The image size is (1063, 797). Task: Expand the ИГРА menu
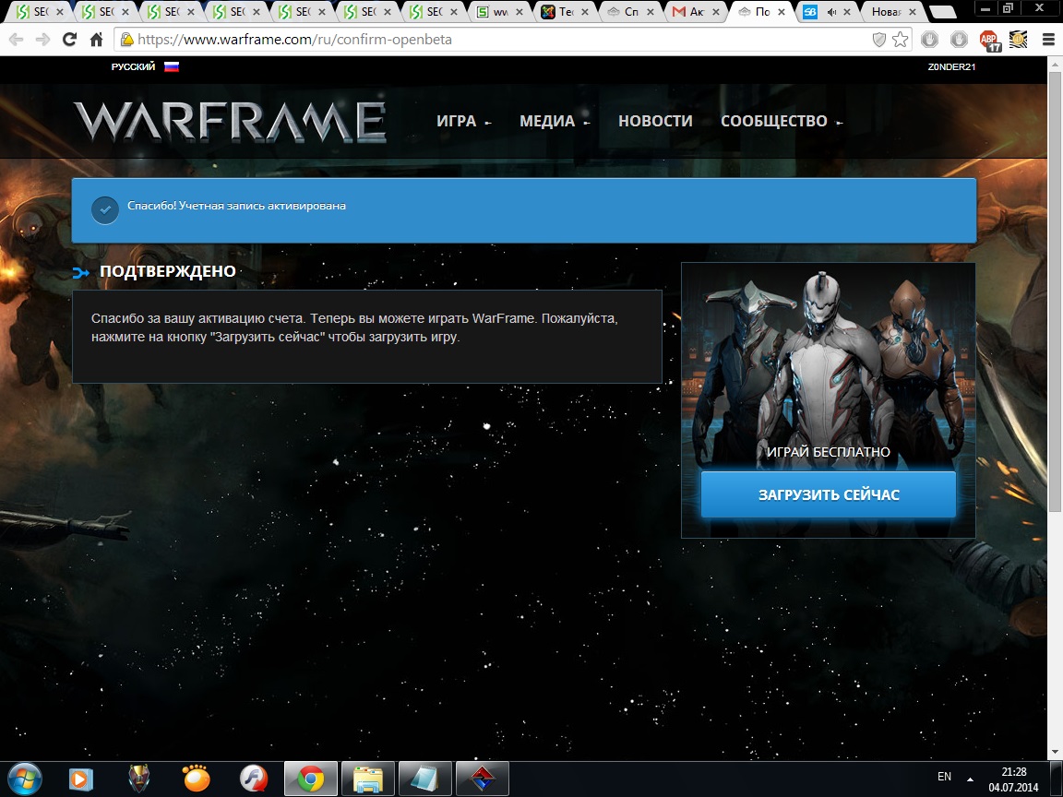(464, 122)
